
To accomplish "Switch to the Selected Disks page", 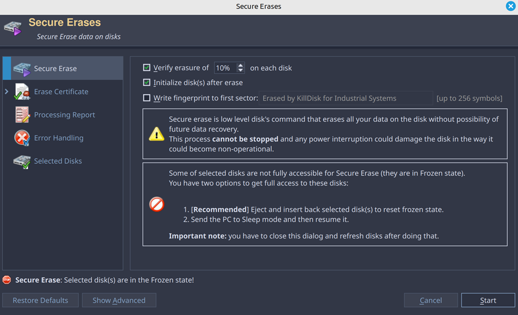I will point(58,161).
